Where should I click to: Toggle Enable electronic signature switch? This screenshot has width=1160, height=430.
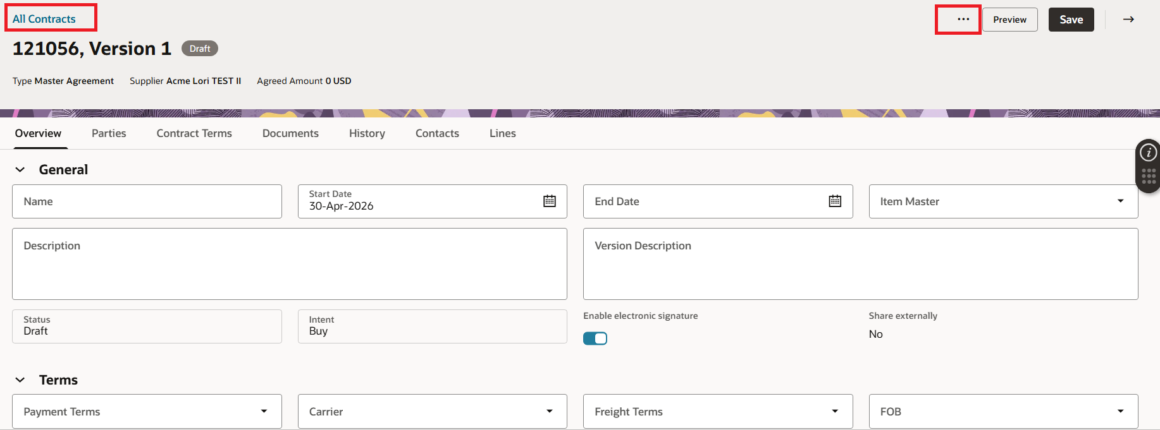point(595,338)
